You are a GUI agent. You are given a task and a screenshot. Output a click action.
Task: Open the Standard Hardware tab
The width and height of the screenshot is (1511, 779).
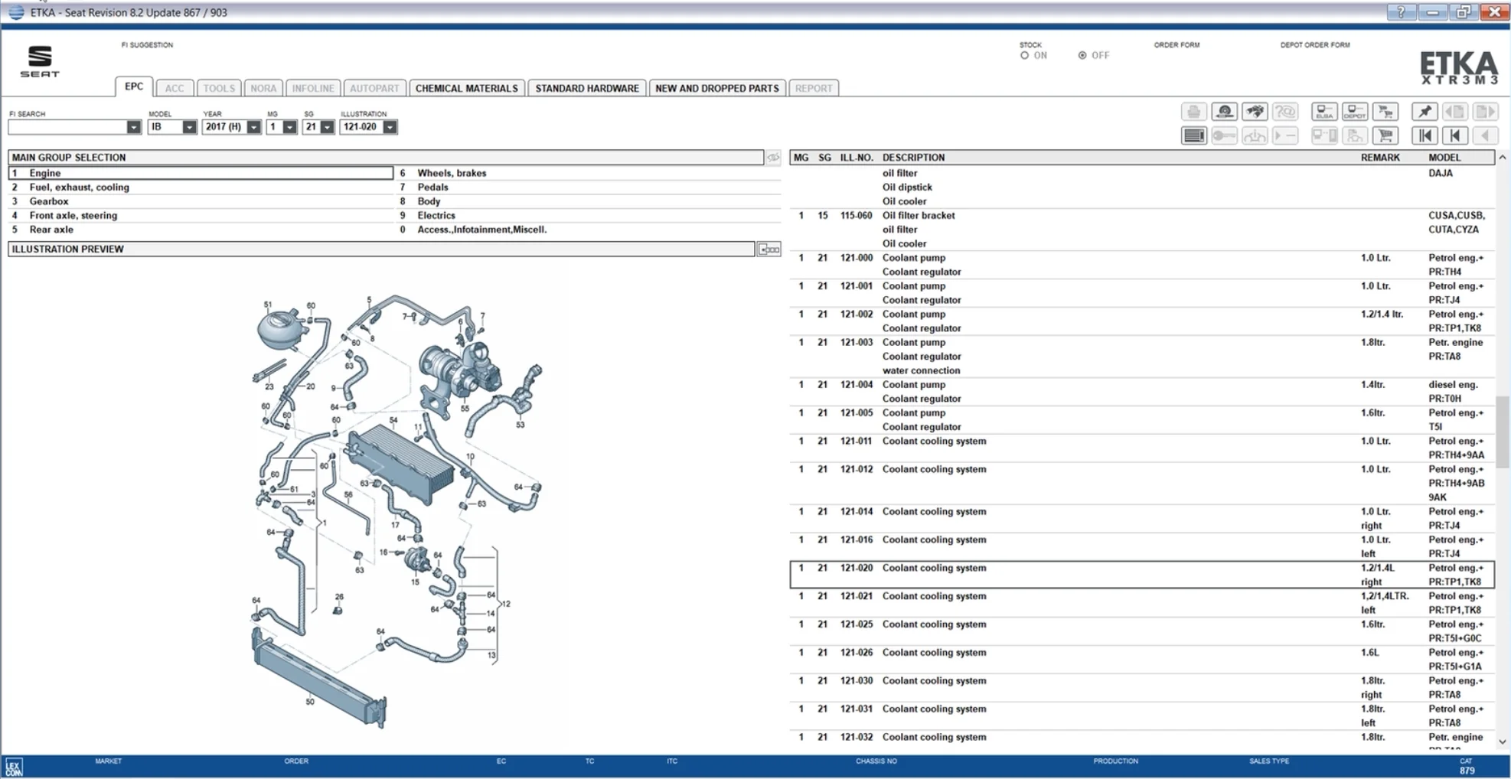click(x=587, y=88)
